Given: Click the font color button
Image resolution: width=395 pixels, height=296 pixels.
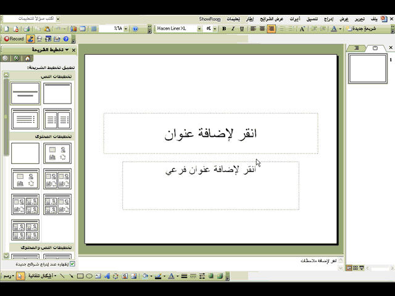Looking at the screenshot, I should point(334,29).
